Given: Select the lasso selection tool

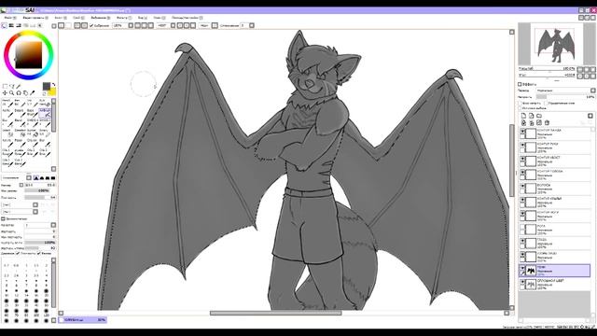Looking at the screenshot, I should (x=12, y=87).
